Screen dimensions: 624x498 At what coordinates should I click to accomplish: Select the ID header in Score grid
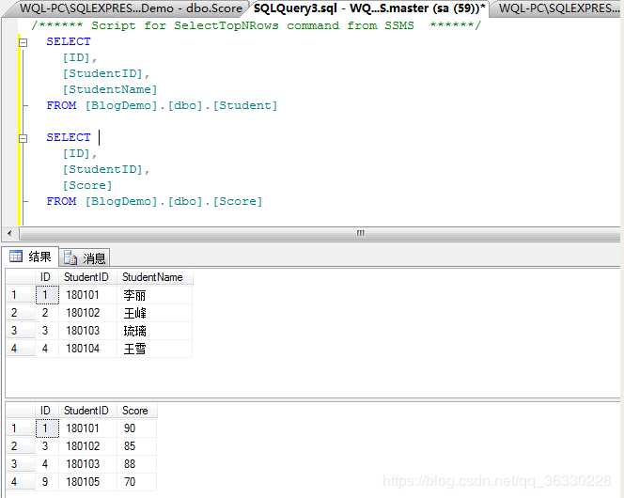coord(47,411)
